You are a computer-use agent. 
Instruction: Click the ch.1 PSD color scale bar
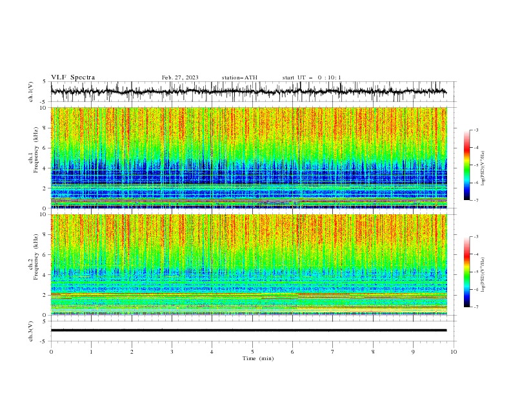[467, 165]
